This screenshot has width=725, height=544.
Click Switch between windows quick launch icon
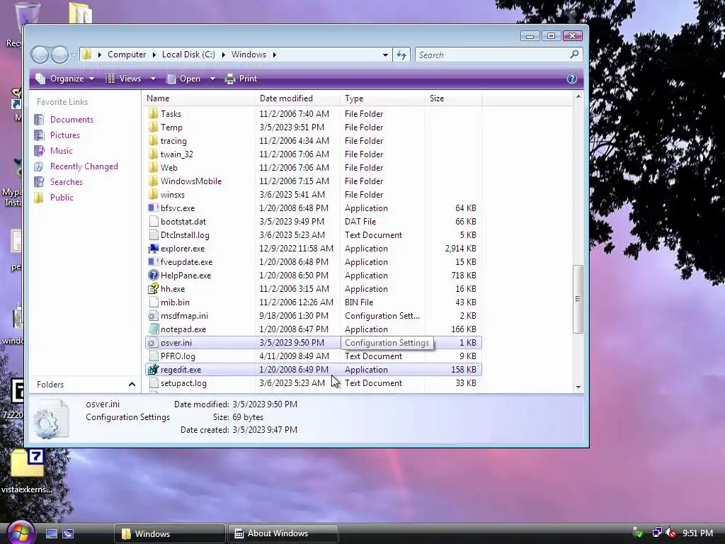coord(68,534)
